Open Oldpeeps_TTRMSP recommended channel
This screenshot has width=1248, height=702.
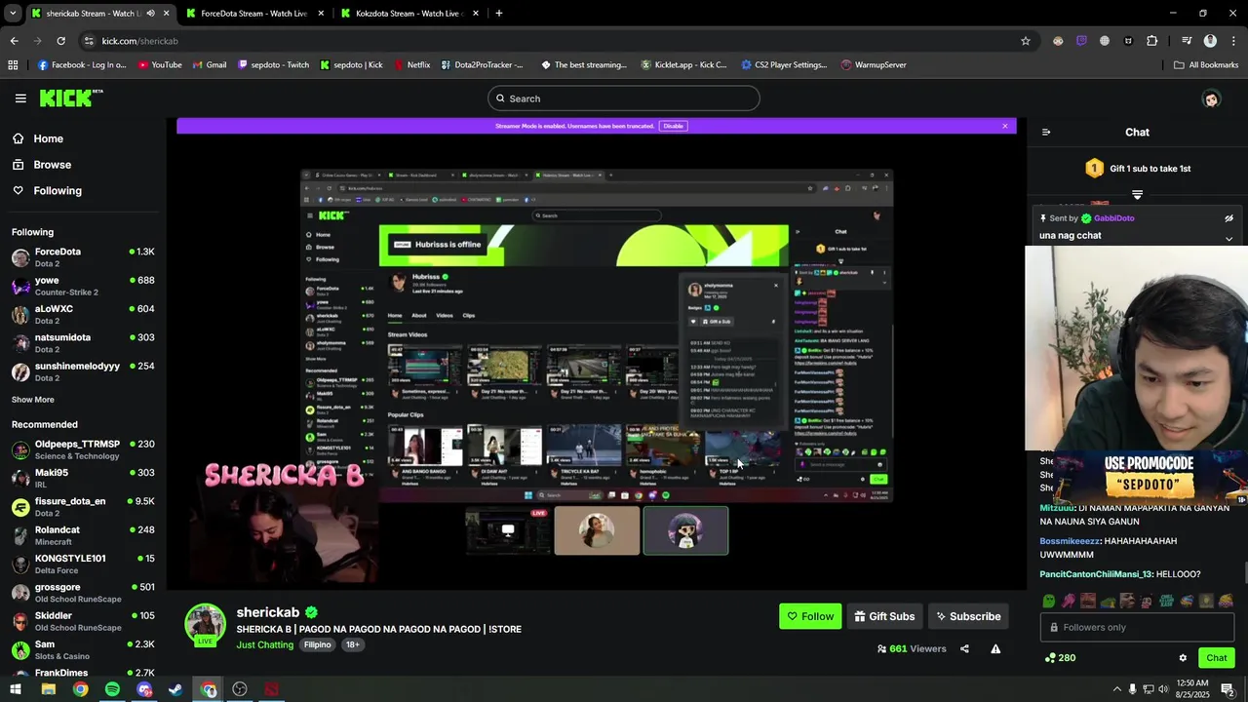point(83,449)
